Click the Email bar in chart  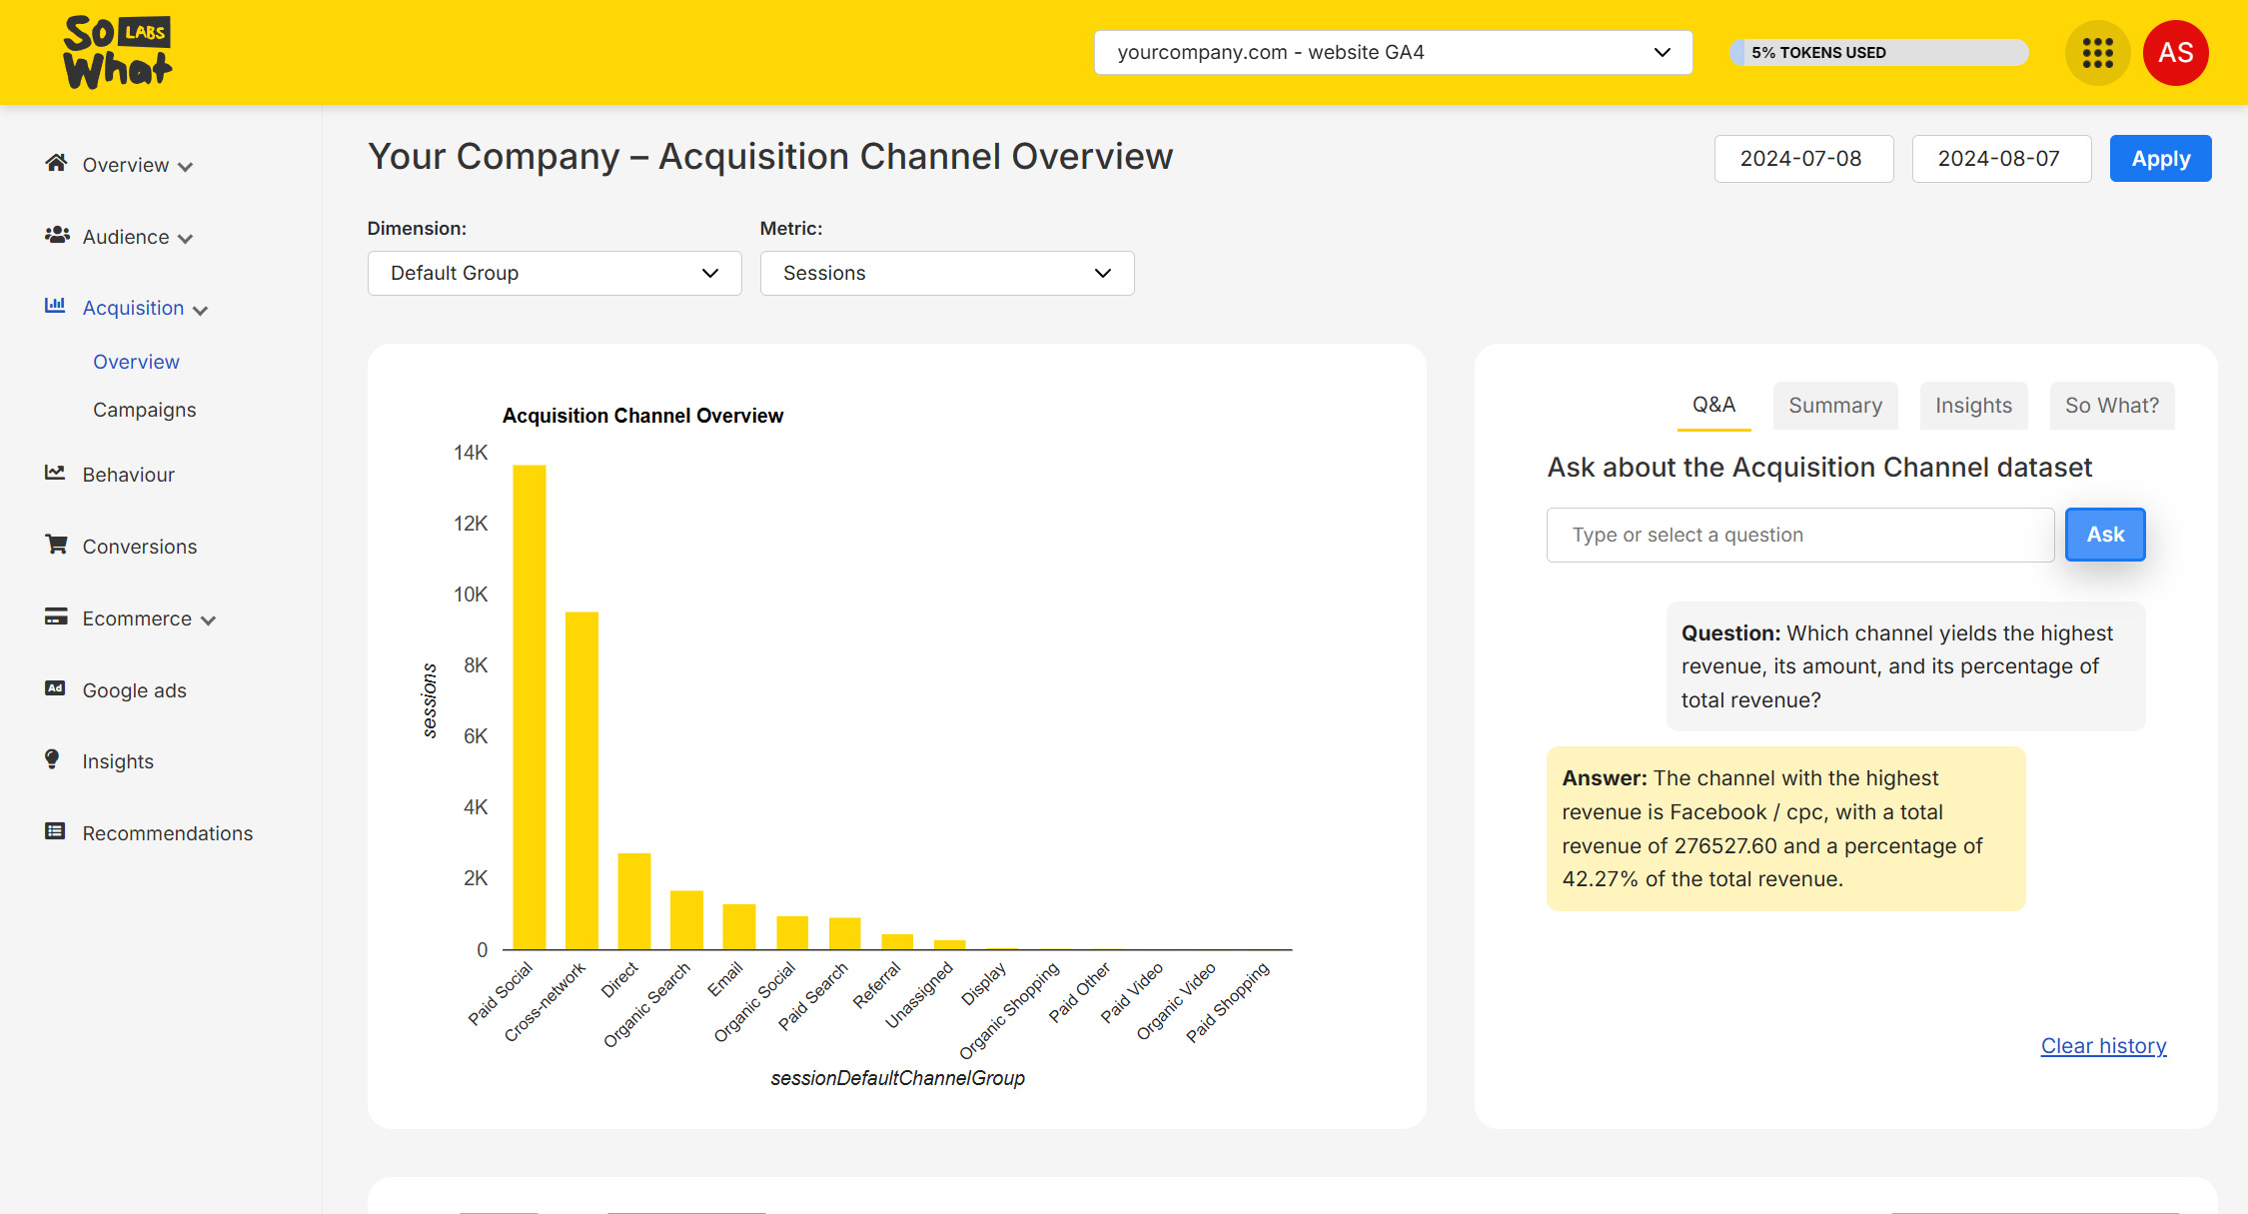739,926
